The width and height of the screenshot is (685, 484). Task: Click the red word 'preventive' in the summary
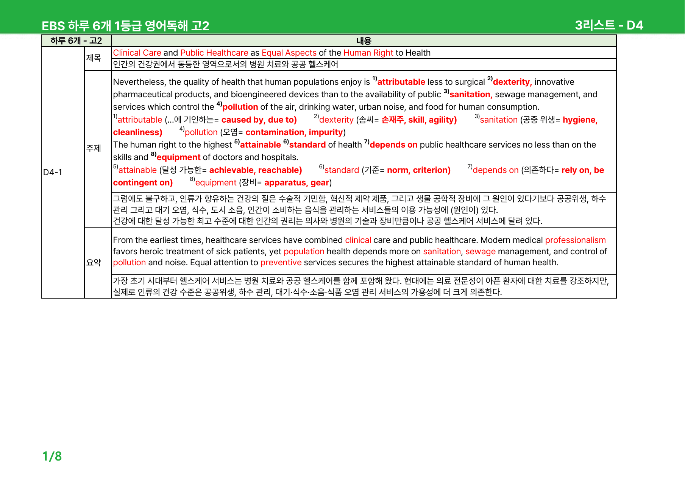(x=281, y=262)
